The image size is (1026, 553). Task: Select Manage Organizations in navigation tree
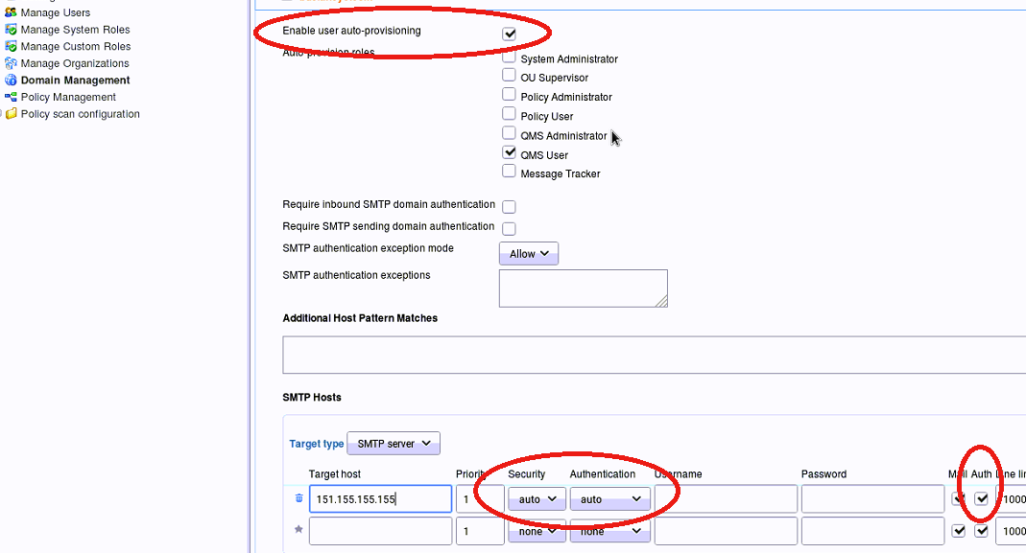pos(75,63)
